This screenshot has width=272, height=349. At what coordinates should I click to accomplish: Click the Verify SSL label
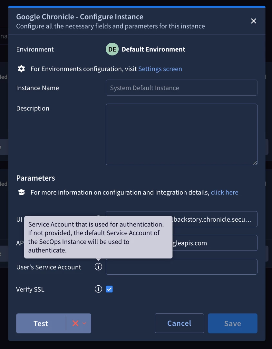coord(30,289)
